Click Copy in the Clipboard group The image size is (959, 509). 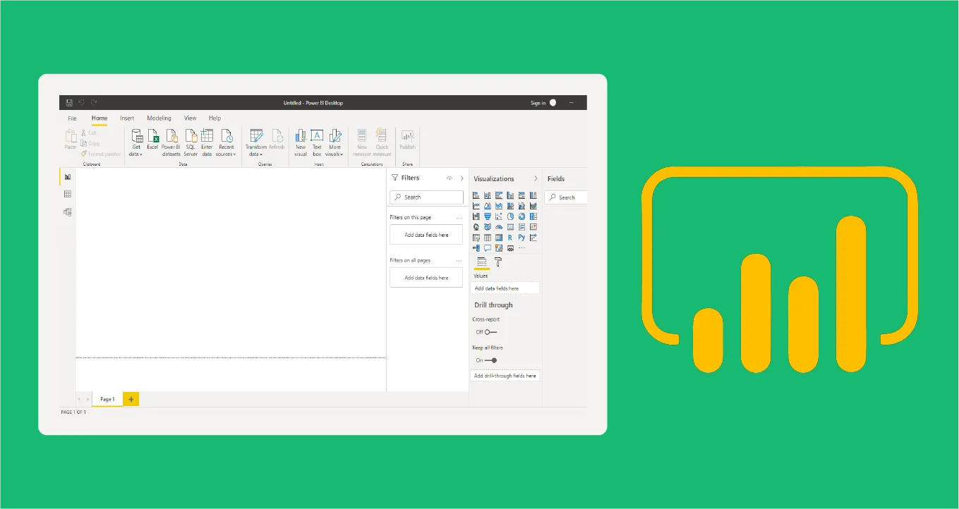point(90,143)
